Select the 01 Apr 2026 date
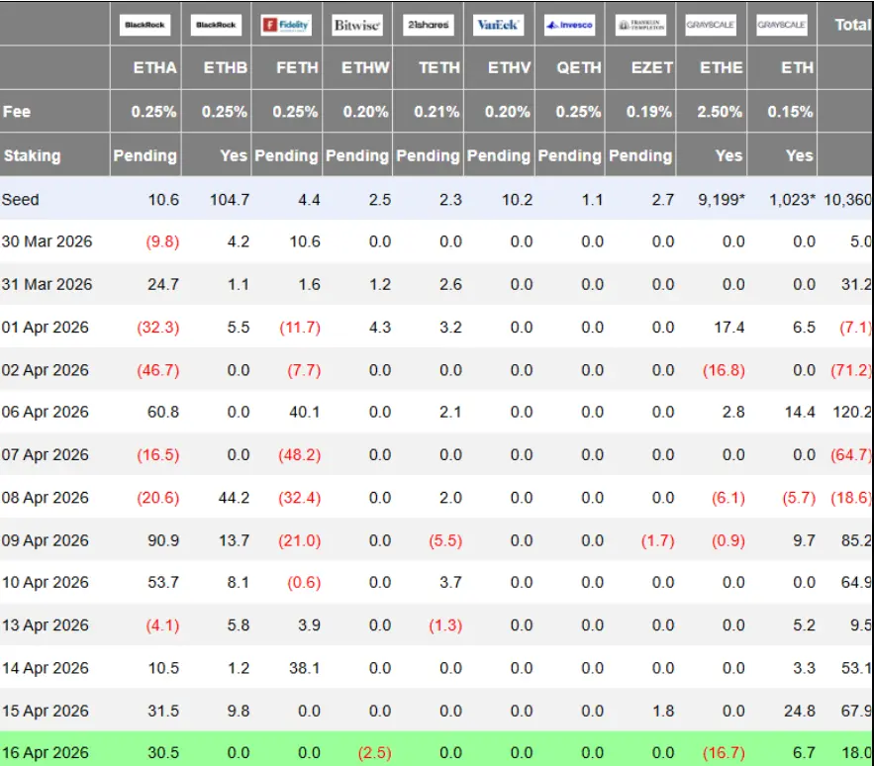874x766 pixels. point(46,328)
